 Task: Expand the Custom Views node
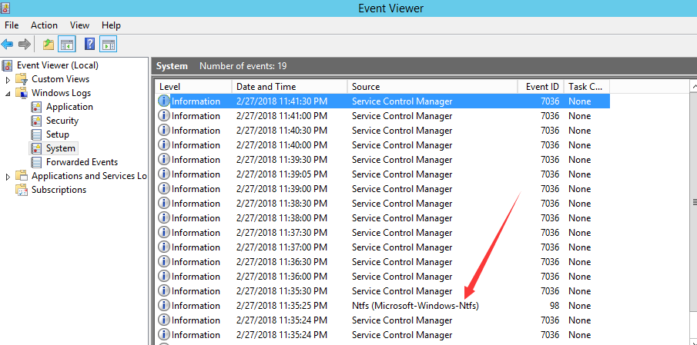8,79
